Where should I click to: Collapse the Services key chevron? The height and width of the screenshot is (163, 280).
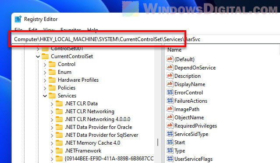pyautogui.click(x=45, y=96)
